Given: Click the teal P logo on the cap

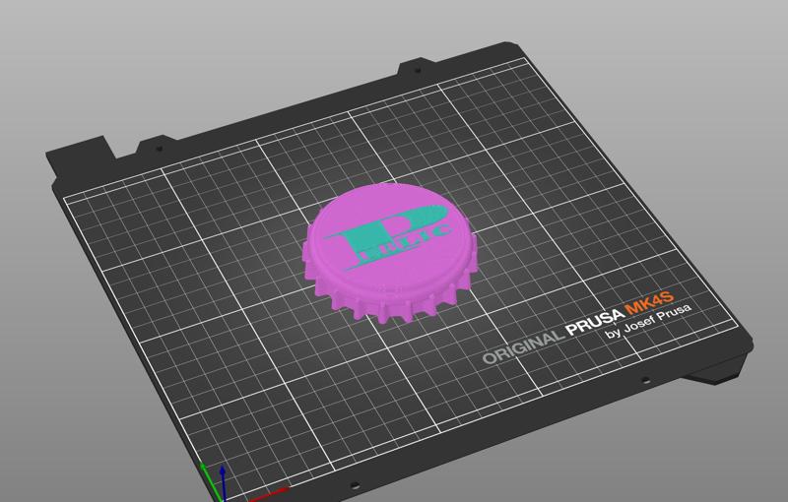Looking at the screenshot, I should [387, 236].
